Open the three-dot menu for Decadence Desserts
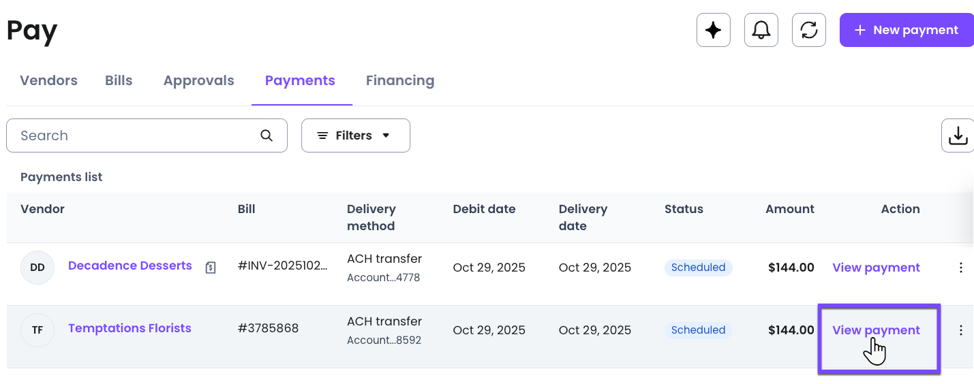Screen dimensions: 974x384 point(961,268)
